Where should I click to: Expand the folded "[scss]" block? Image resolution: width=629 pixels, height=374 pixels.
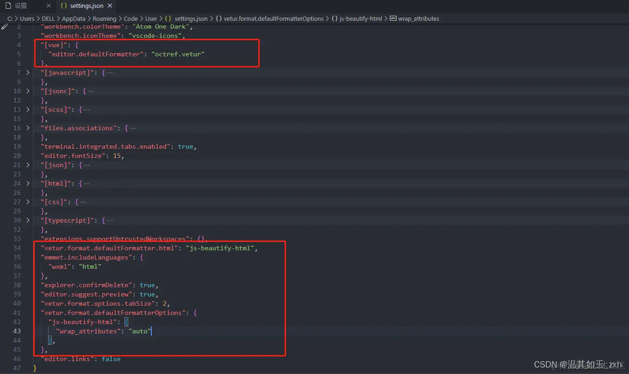pyautogui.click(x=28, y=109)
